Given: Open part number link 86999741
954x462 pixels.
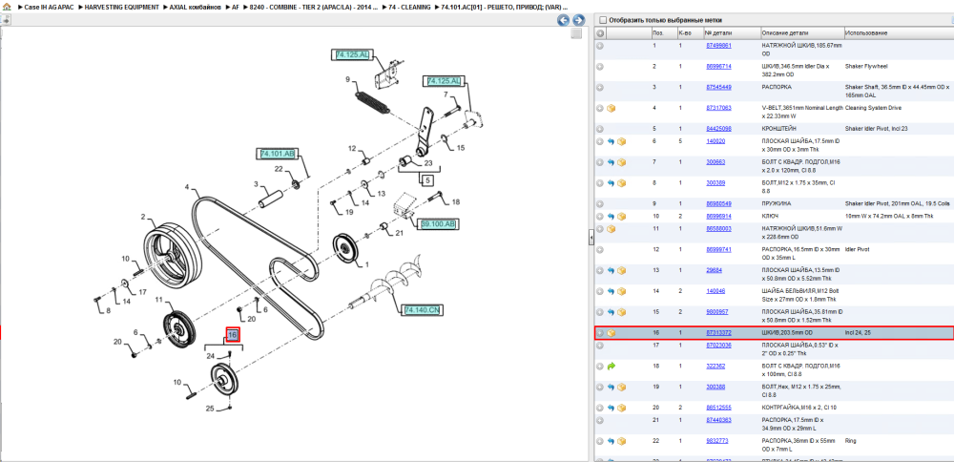Looking at the screenshot, I should click(718, 249).
